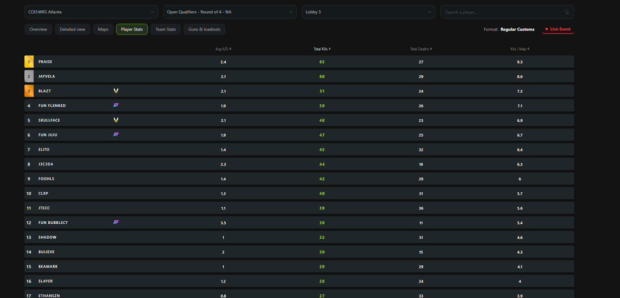Select player SKULLFACE
This screenshot has width=620, height=298.
click(x=49, y=120)
